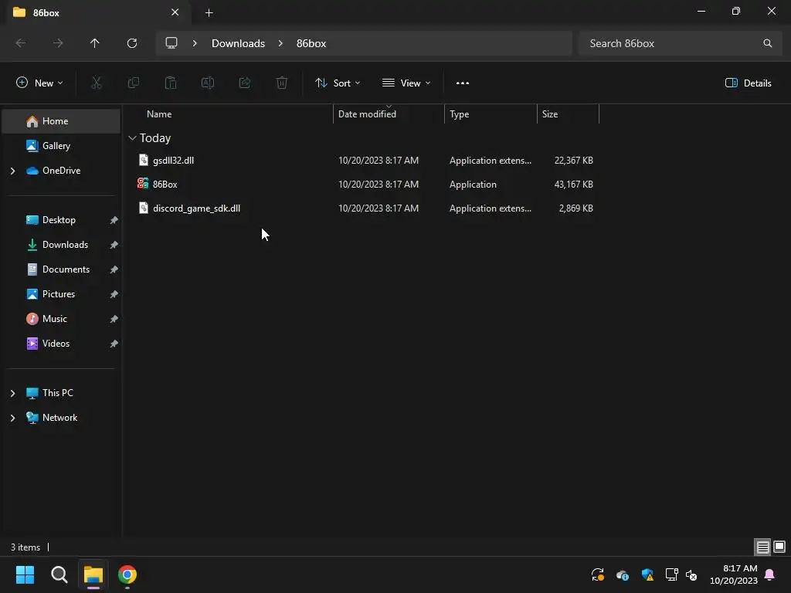The image size is (791, 593).
Task: Click chevron before Downloads in address bar
Action: tap(195, 43)
